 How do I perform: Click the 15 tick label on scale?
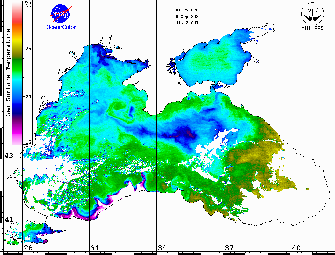(28, 142)
